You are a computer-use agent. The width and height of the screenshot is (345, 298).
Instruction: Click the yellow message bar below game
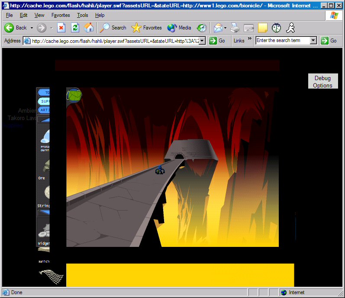(180, 275)
